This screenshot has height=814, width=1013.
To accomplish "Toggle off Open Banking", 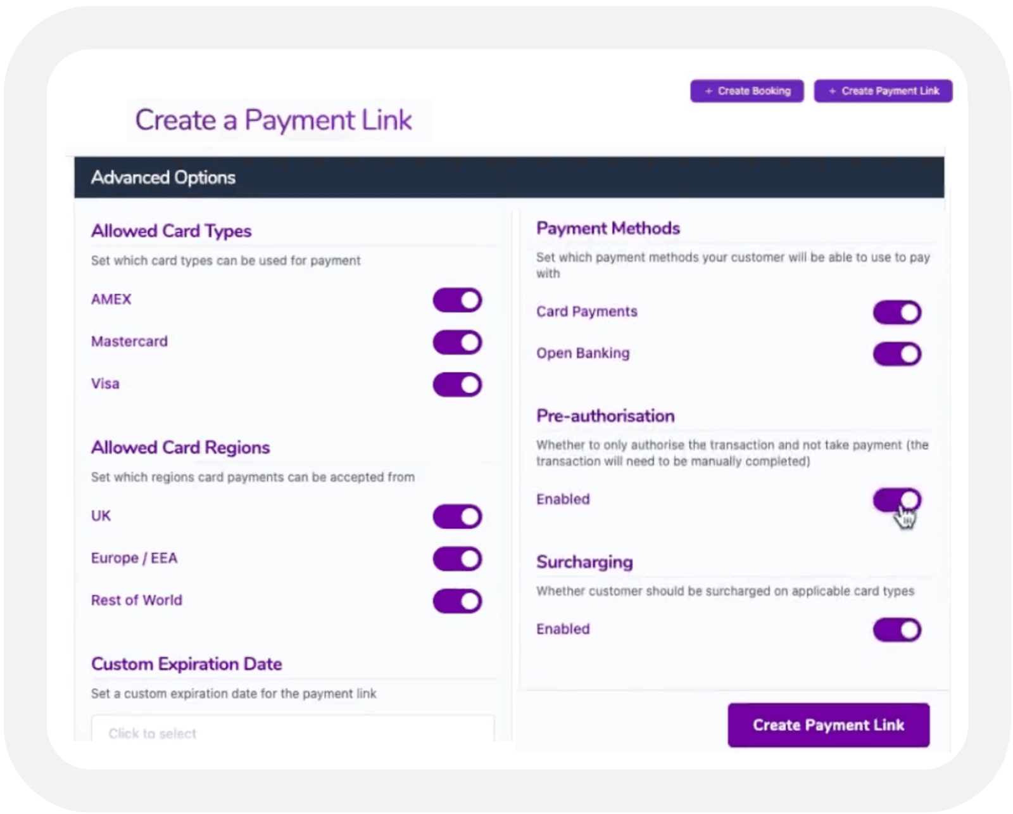I will 897,353.
